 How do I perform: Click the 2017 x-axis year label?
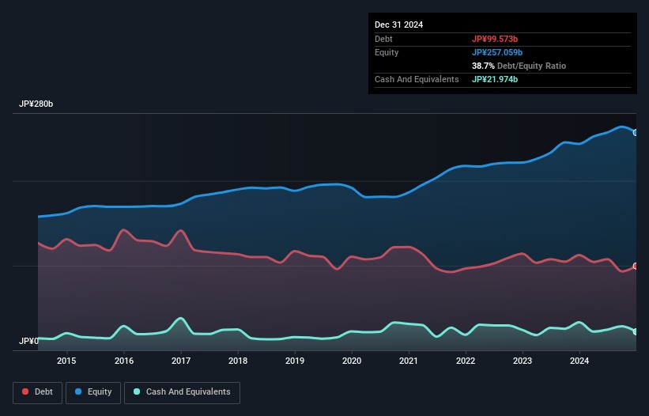coord(181,361)
